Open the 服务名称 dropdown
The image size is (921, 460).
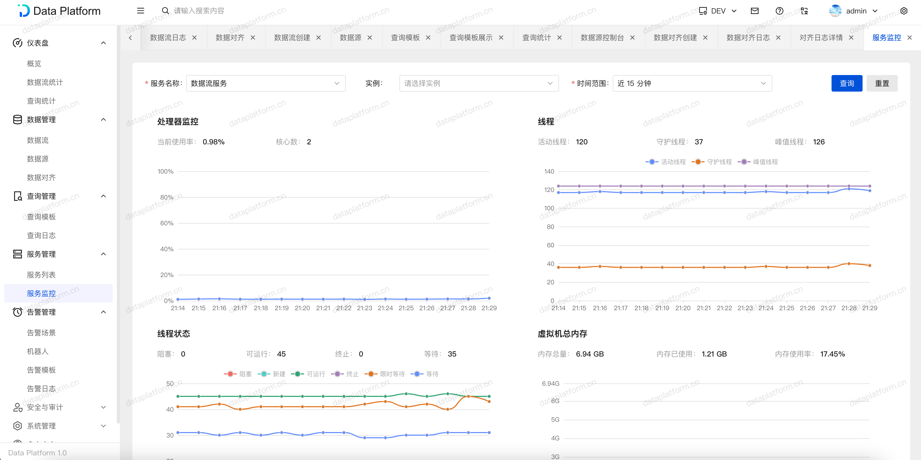click(x=265, y=83)
